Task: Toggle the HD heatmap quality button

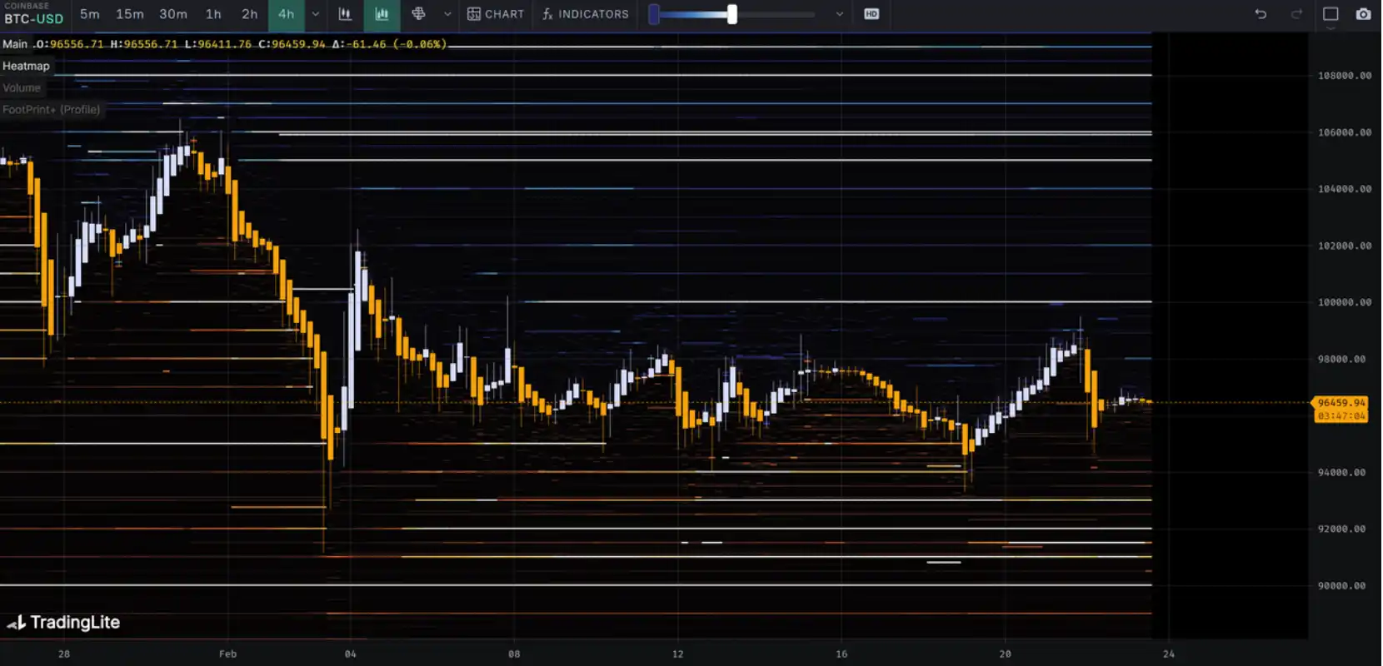Action: [871, 14]
